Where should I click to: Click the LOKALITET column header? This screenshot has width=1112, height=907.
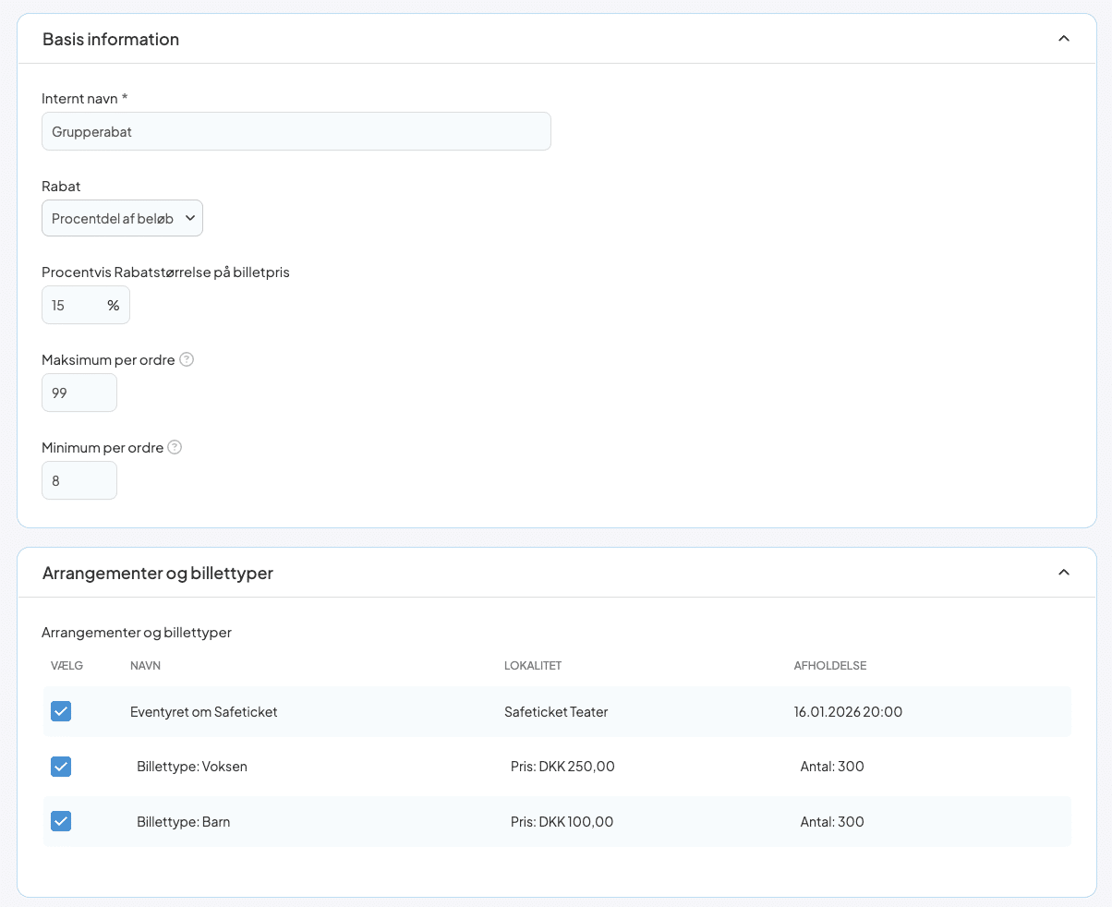tap(533, 666)
